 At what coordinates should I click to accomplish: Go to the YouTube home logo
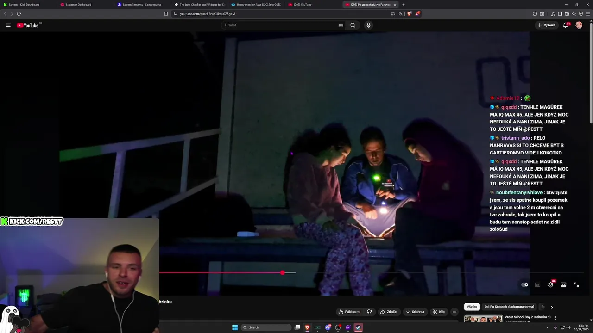[x=28, y=25]
